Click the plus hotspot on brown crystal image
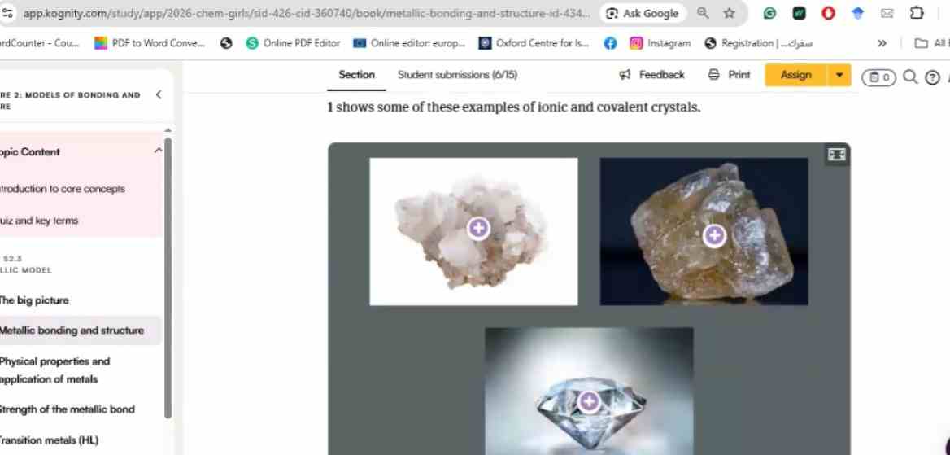 click(714, 235)
